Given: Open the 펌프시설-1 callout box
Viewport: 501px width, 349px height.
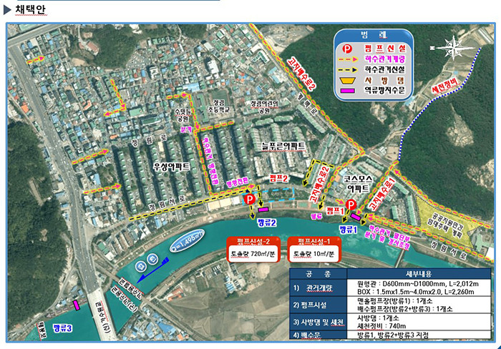Looking at the screenshot, I should pos(313,248).
